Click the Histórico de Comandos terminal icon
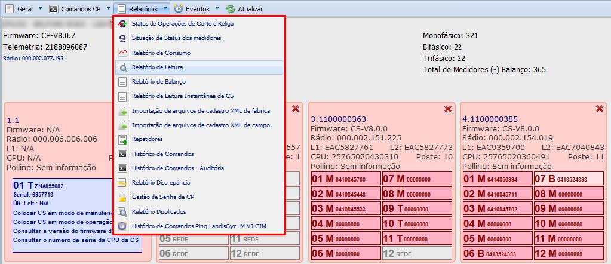The width and height of the screenshot is (611, 264). tap(122, 154)
